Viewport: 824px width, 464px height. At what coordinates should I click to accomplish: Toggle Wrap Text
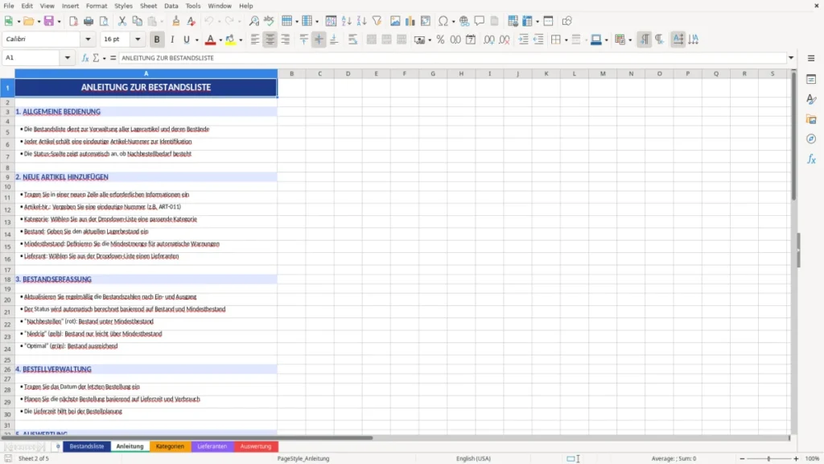pos(352,39)
